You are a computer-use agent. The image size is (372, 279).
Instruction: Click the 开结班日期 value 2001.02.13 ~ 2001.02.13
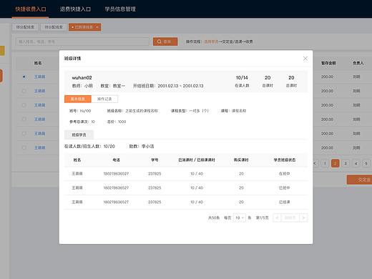180,86
